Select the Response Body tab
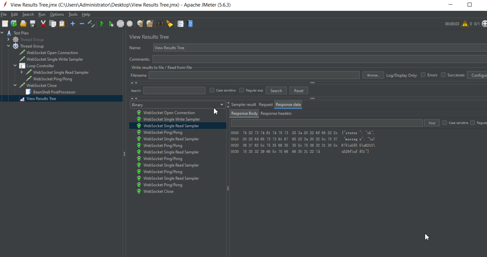487x257 pixels. point(244,113)
